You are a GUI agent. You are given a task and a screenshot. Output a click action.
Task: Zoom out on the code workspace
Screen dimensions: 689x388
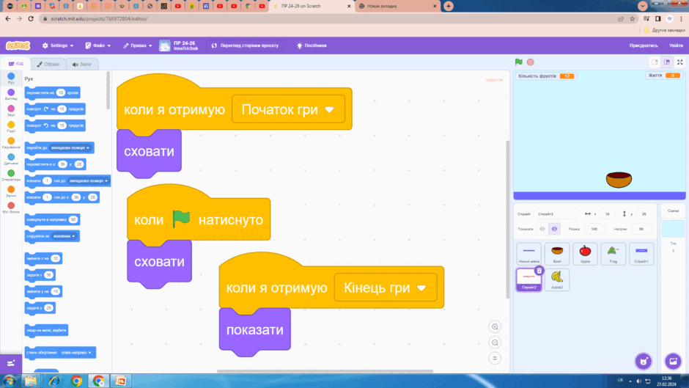(495, 343)
